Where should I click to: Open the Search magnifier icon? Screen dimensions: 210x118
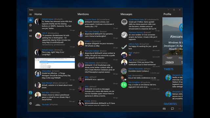pyautogui.click(x=31, y=98)
